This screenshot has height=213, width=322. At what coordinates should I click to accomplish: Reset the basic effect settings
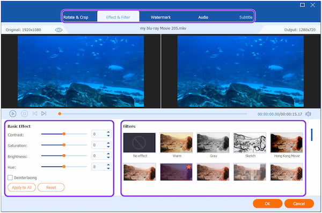coord(51,187)
